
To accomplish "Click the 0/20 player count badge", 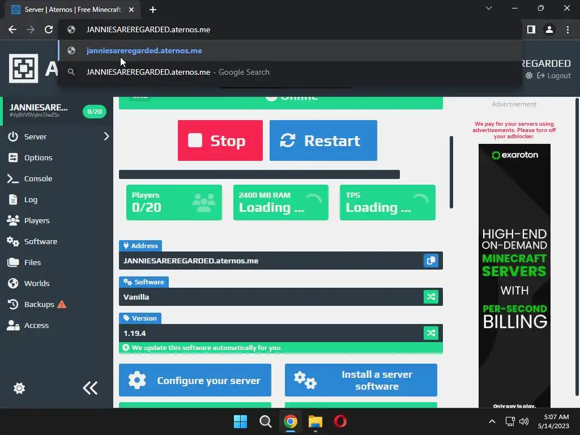I will 95,112.
